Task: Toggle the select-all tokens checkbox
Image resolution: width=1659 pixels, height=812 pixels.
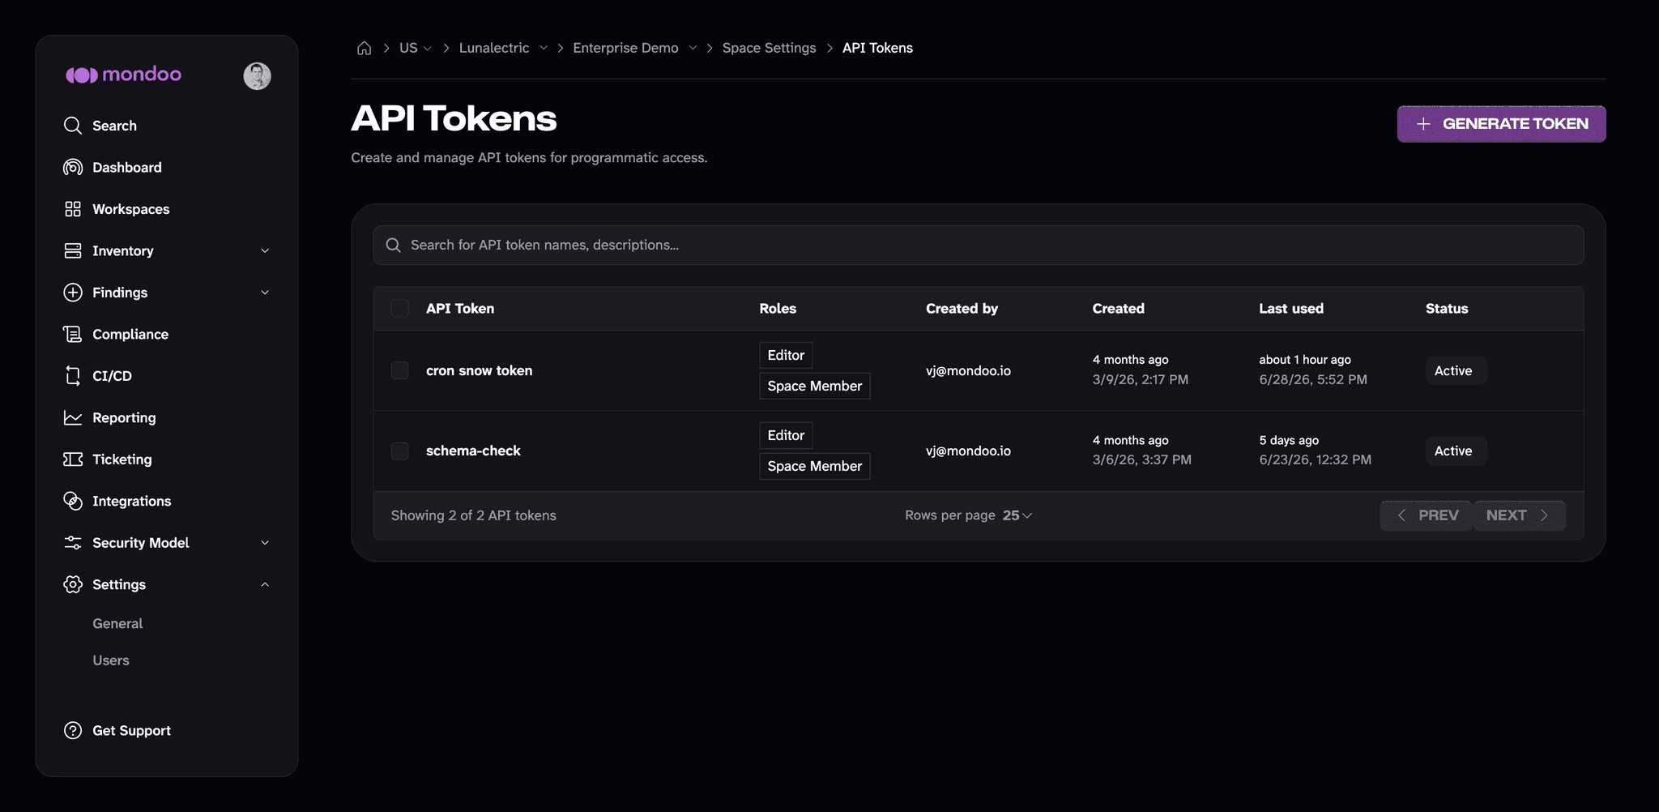Action: tap(400, 308)
